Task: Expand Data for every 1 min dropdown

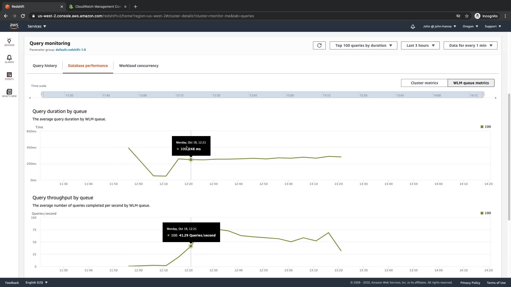Action: 470,45
